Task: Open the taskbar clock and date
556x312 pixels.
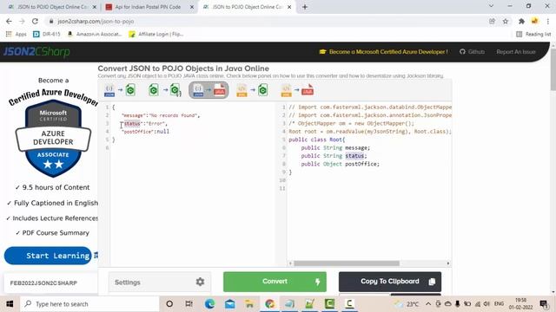Action: (521, 304)
